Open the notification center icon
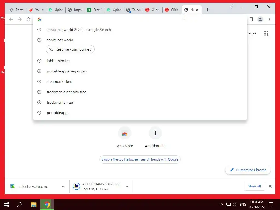280x210 pixels. [x=271, y=205]
